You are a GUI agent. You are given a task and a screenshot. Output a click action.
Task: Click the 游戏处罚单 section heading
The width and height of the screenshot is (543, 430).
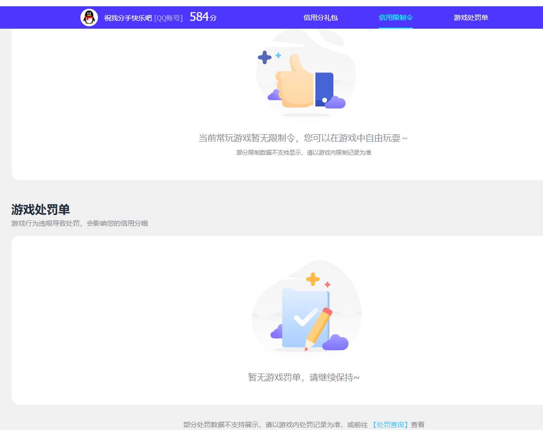[x=41, y=209]
